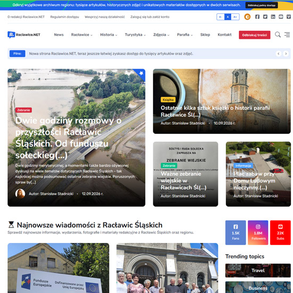Open the Business trending topic
Screen dimensions: 293x293
click(258, 287)
